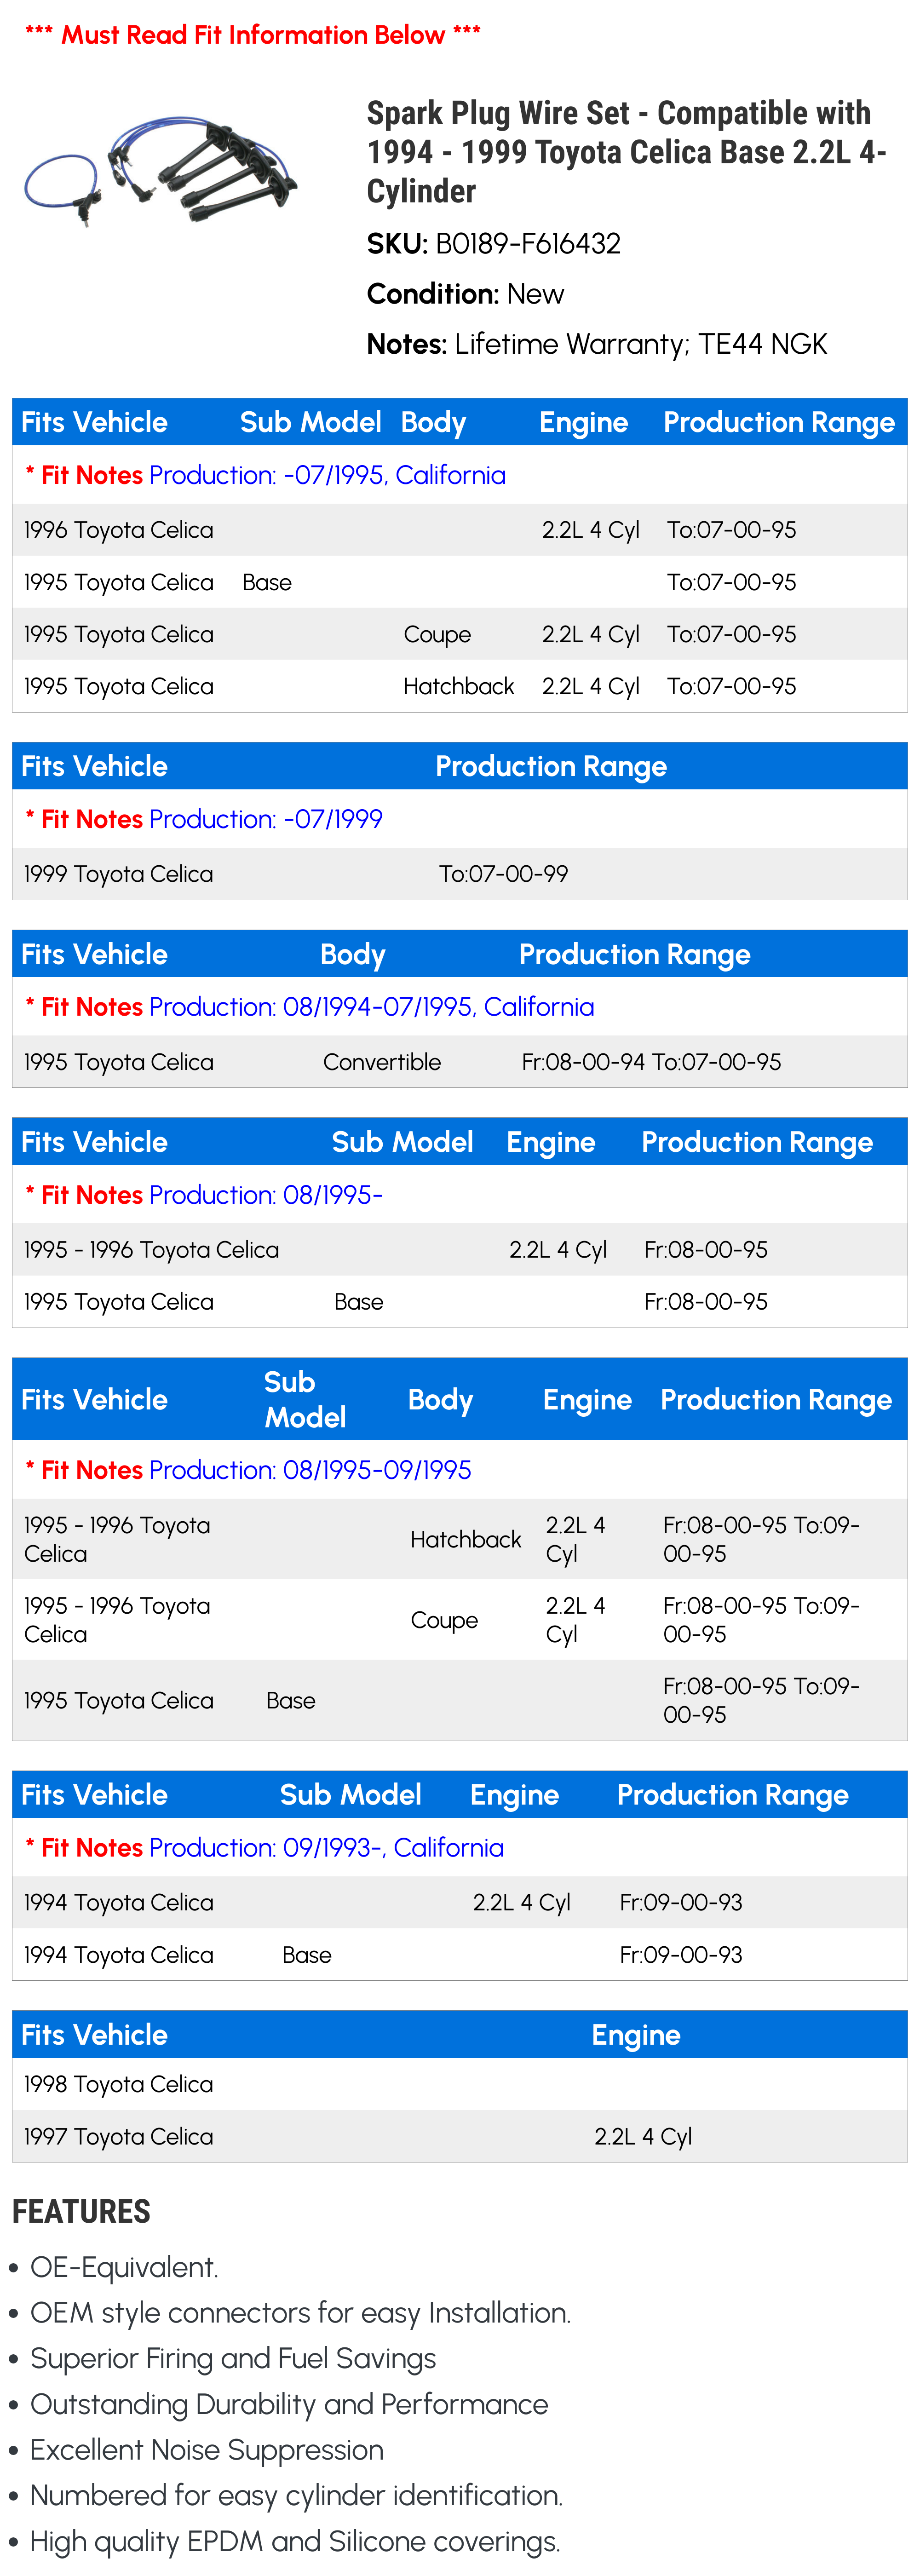Click Fit Notes Production: 08/1995-09/1995
The width and height of the screenshot is (920, 2576).
click(x=248, y=1470)
